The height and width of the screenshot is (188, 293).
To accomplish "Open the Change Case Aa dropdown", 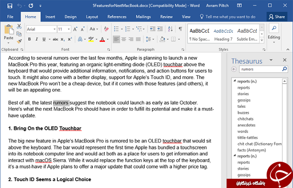I will click(94, 29).
